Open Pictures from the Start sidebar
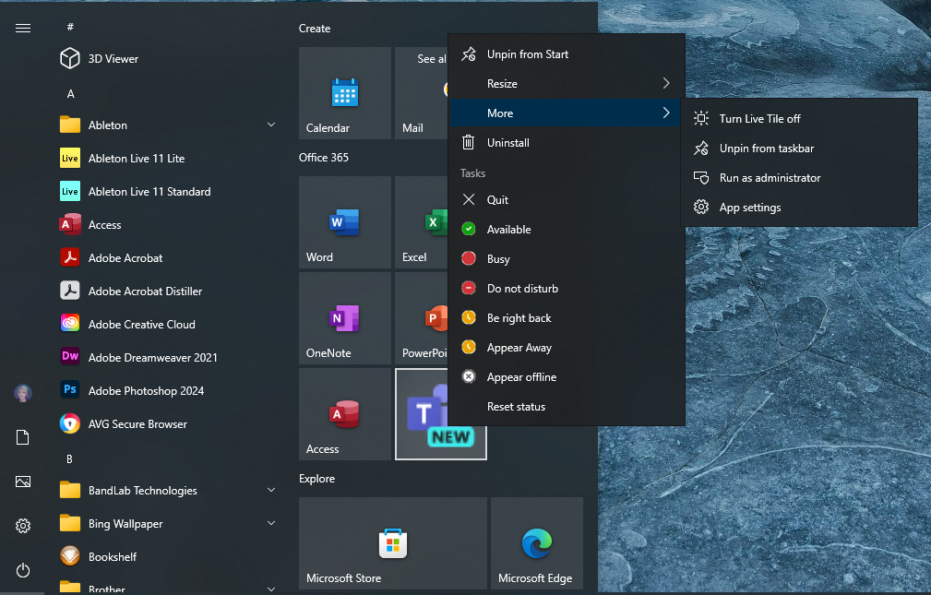This screenshot has width=931, height=595. (22, 482)
